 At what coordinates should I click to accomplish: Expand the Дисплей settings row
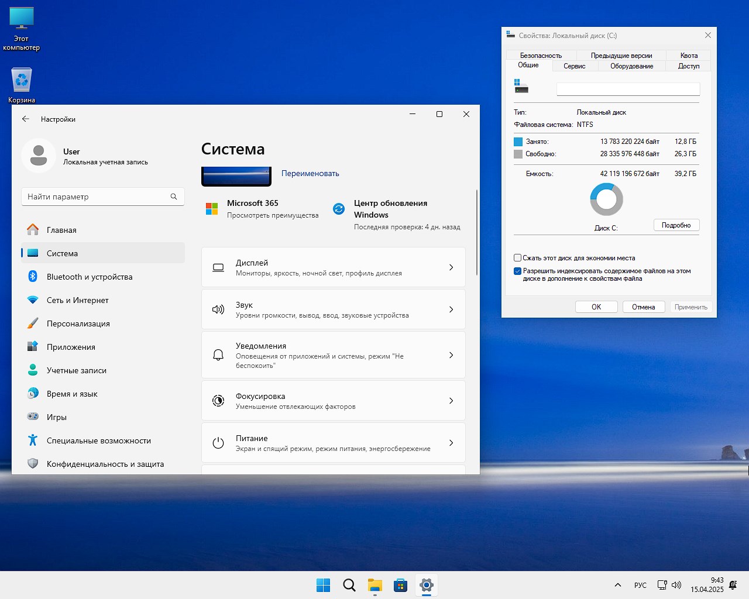(333, 267)
